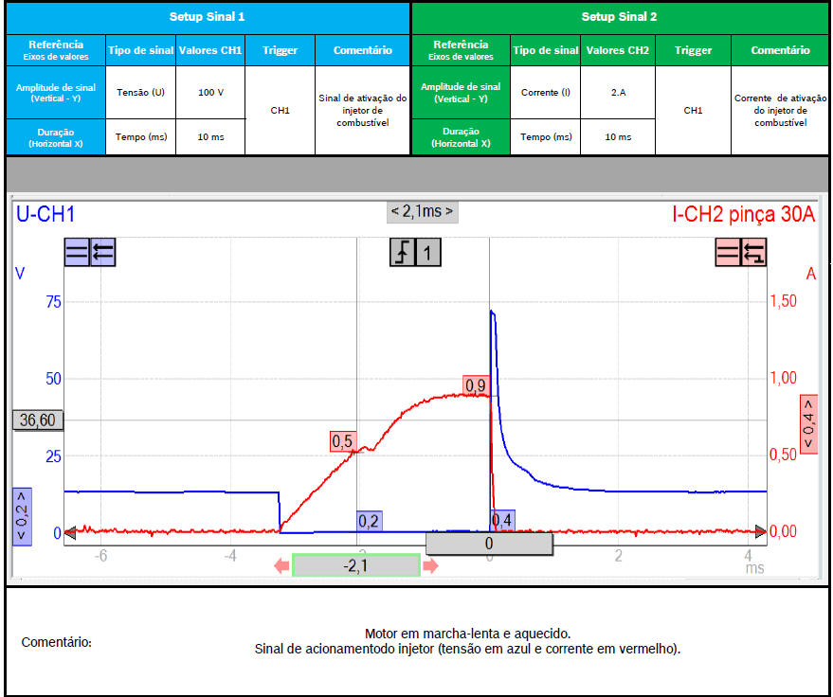Open the blue vertical <0,2> scale control
The height and width of the screenshot is (697, 833).
click(x=23, y=516)
